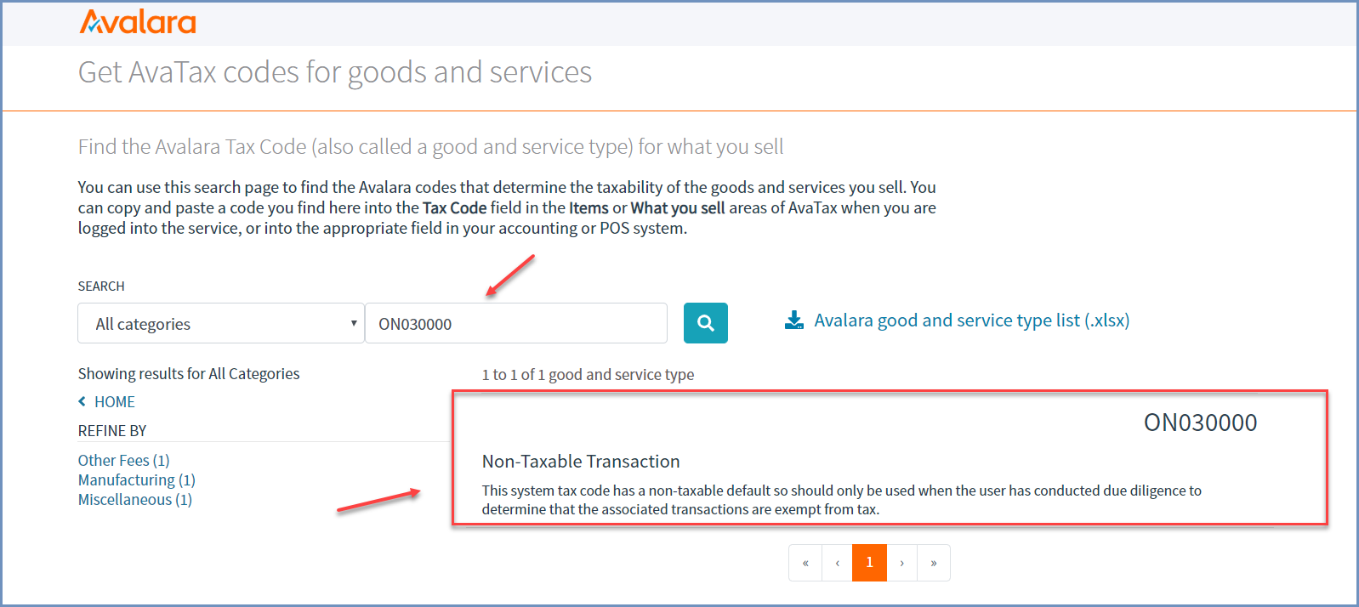The image size is (1359, 607).
Task: Jump to first page with « button
Action: point(805,563)
